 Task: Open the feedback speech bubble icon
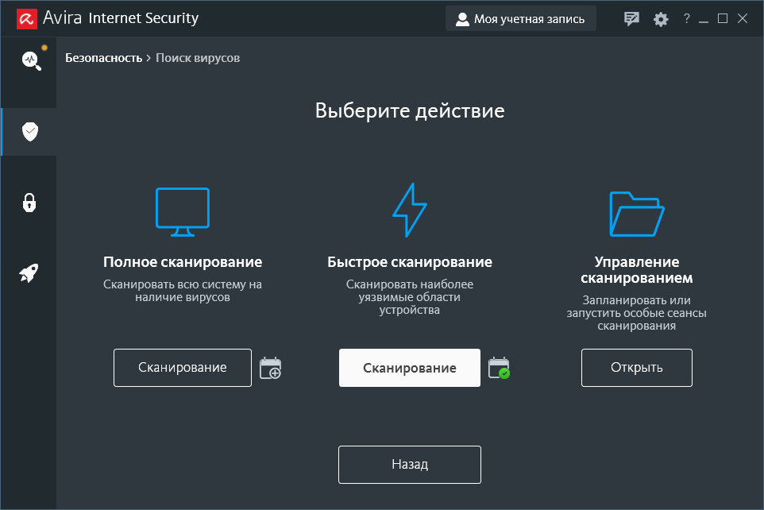[x=631, y=19]
